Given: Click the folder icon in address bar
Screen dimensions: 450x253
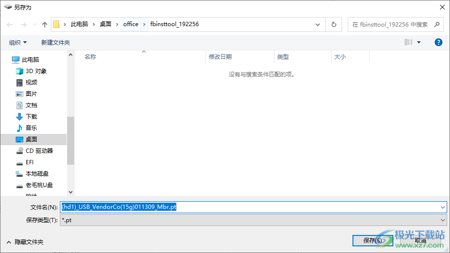Looking at the screenshot, I should (x=57, y=24).
